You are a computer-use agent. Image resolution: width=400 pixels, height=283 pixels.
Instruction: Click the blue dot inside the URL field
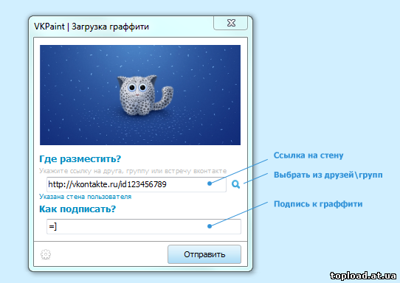coord(210,184)
